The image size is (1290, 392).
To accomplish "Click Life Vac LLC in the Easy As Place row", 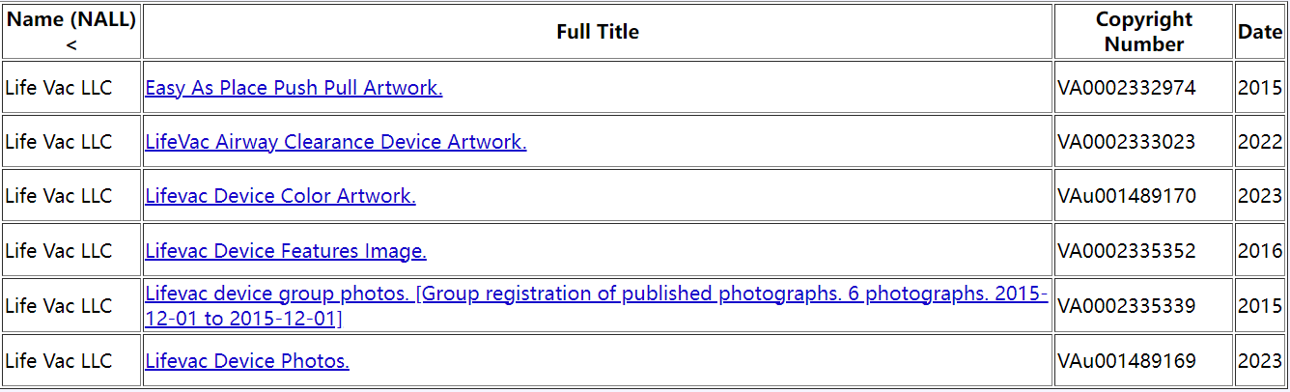I will pos(58,88).
